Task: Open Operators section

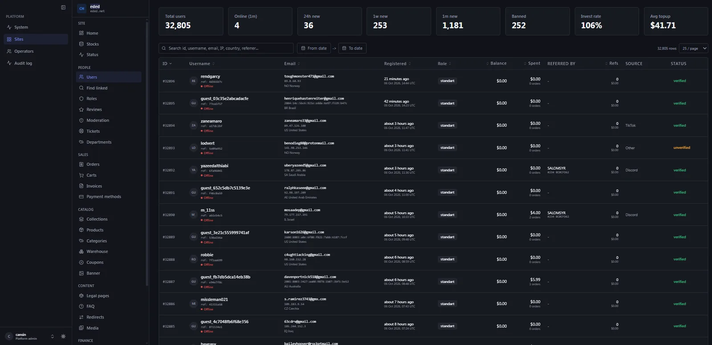Action: coord(36,51)
